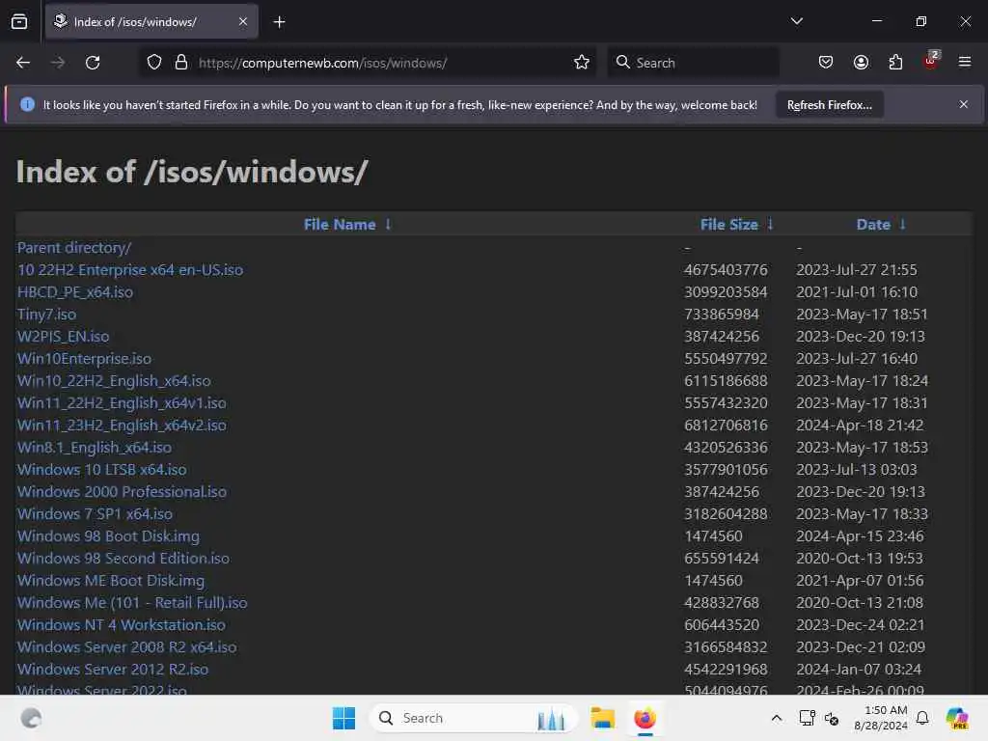Select Win10_22H2_English_x64.iso link
Image resolution: width=988 pixels, height=741 pixels.
click(114, 380)
